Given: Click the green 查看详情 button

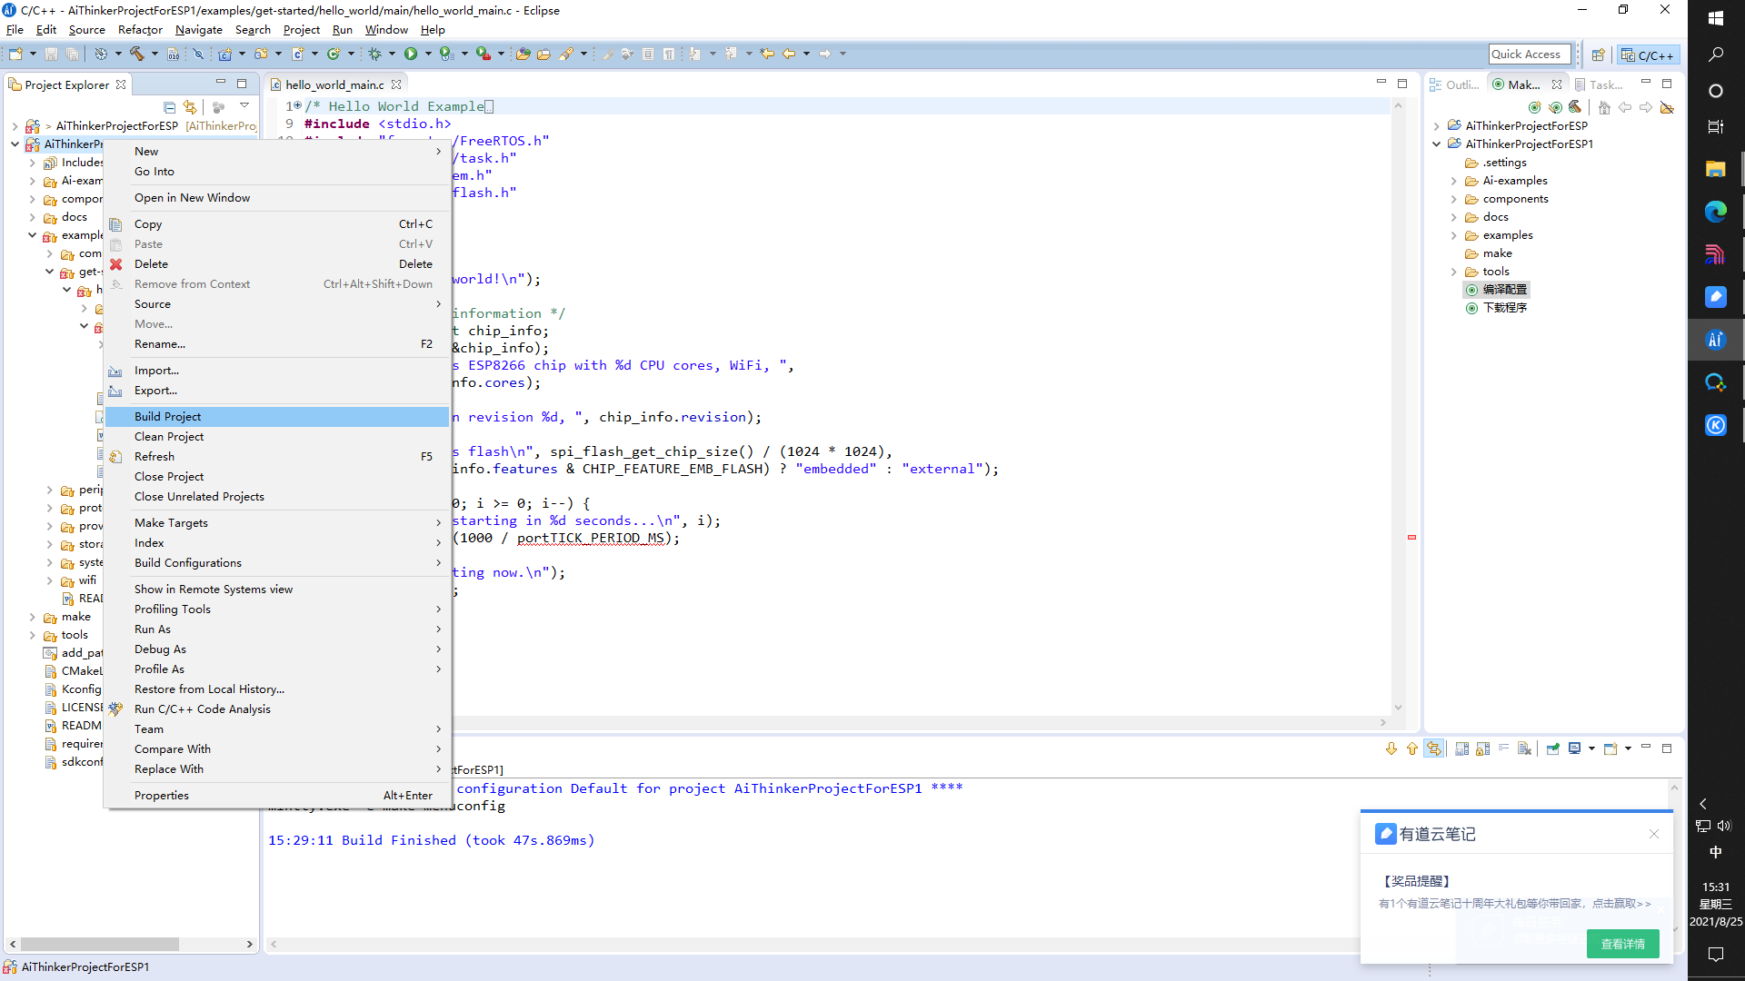Looking at the screenshot, I should coord(1621,944).
